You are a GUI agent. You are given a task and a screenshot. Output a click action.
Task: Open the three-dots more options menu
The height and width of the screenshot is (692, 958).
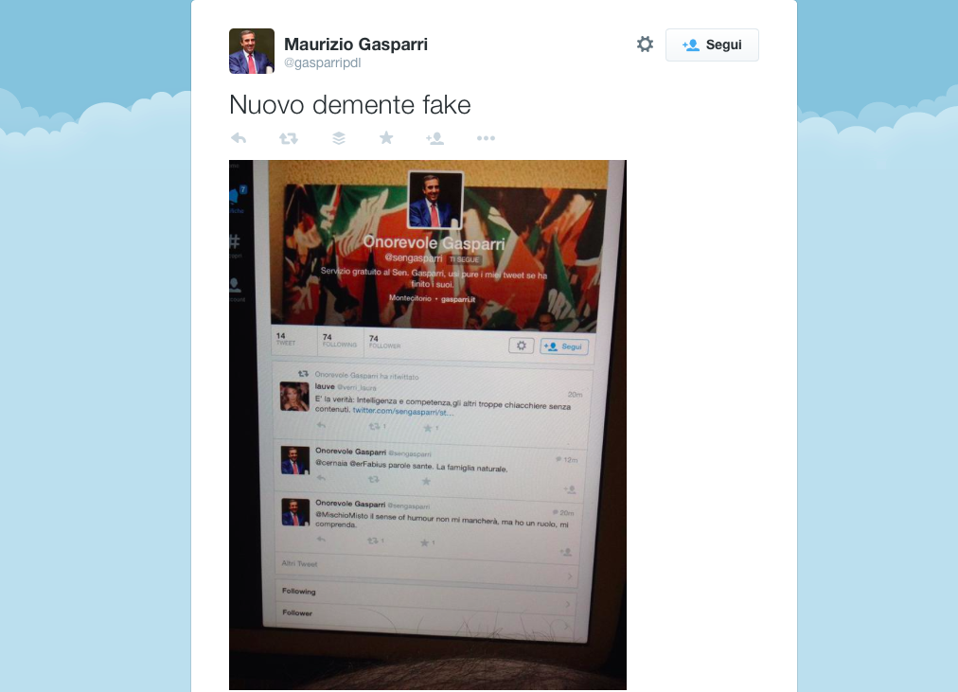coord(486,138)
